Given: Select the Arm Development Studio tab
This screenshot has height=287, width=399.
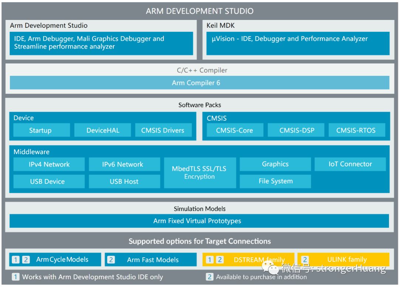Looking at the screenshot, I should [48, 26].
